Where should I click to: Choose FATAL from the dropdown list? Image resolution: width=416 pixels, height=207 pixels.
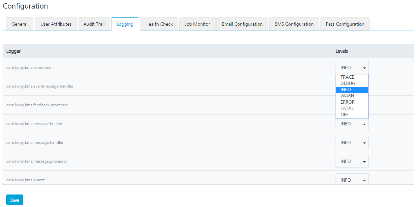point(347,108)
